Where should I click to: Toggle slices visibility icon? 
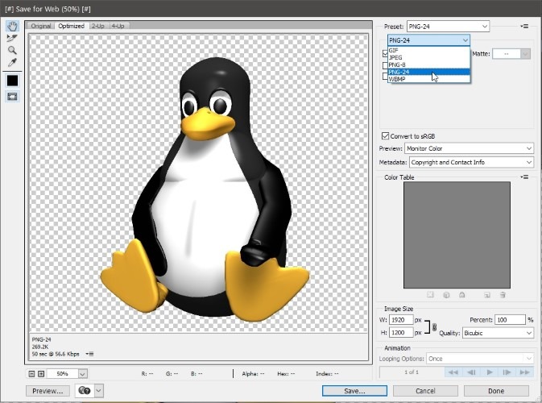tap(12, 97)
